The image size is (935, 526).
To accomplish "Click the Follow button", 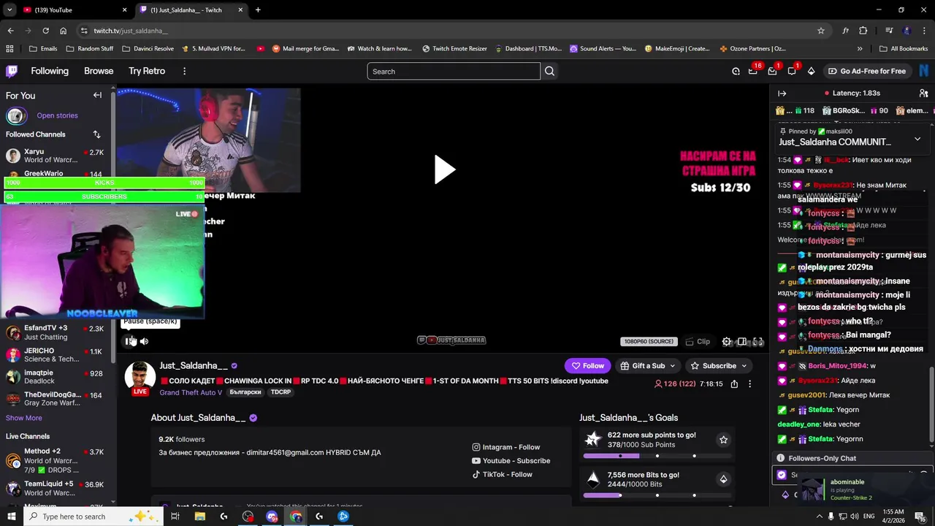I will [587, 365].
